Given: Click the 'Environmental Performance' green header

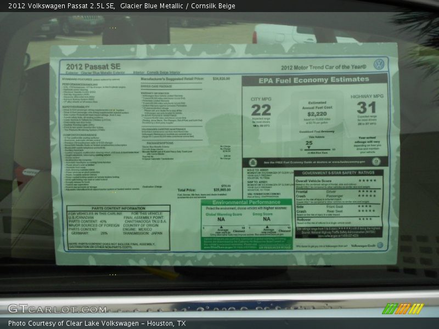Looking at the screenshot, I should click(x=246, y=202).
